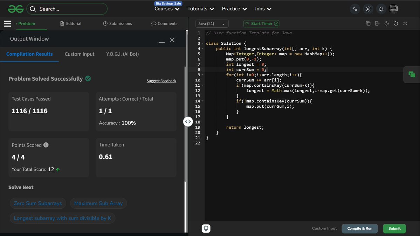Click the Test Cases Passed 1116 / 1116 value
The width and height of the screenshot is (420, 236).
click(29, 111)
